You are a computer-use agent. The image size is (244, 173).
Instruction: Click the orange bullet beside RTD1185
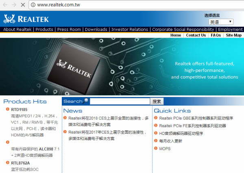(7, 109)
